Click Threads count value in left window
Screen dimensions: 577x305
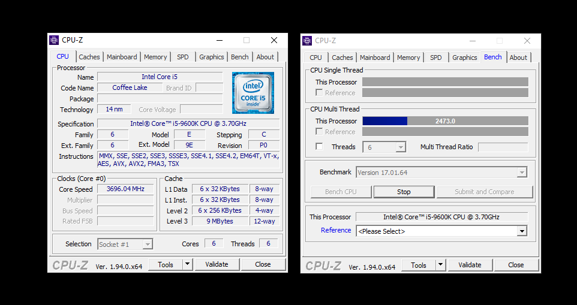268,243
